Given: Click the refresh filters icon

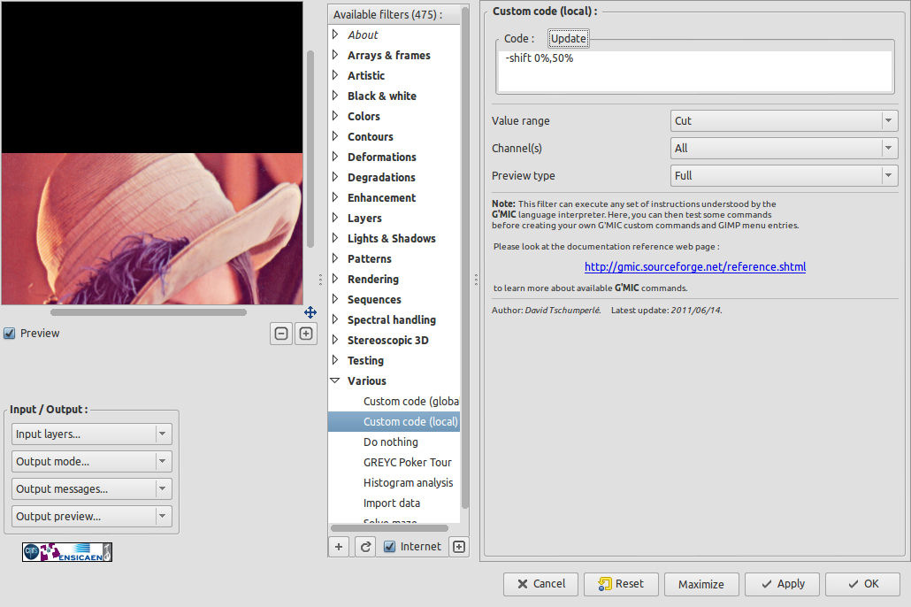Looking at the screenshot, I should [x=365, y=547].
